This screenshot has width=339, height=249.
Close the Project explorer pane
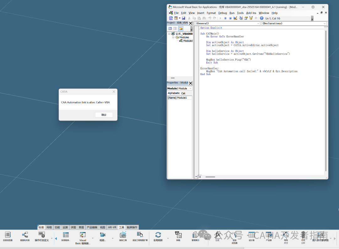point(191,23)
